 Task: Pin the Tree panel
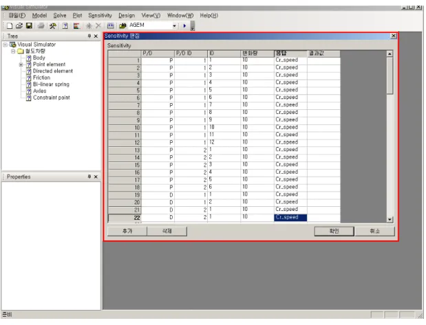point(89,36)
